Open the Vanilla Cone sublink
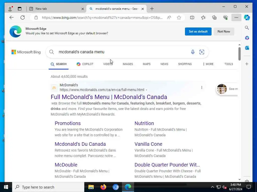 tap(148, 144)
